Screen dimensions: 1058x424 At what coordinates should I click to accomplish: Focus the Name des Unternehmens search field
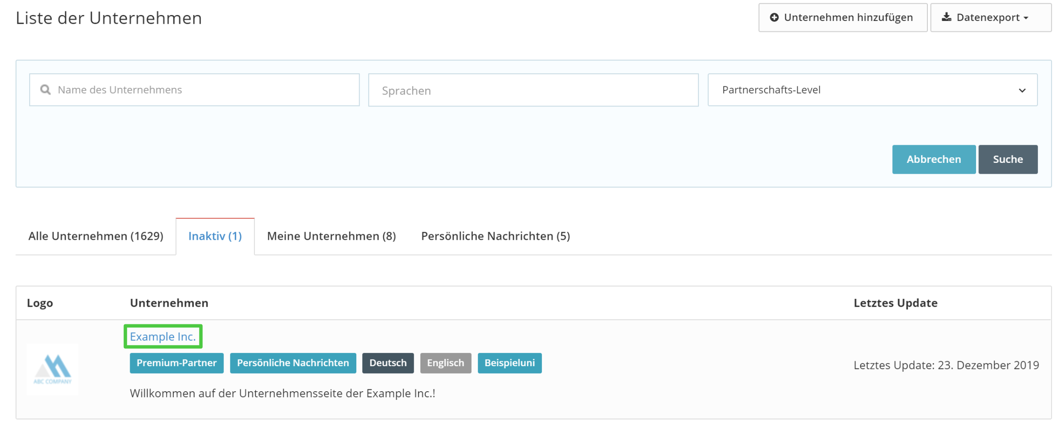pyautogui.click(x=194, y=90)
